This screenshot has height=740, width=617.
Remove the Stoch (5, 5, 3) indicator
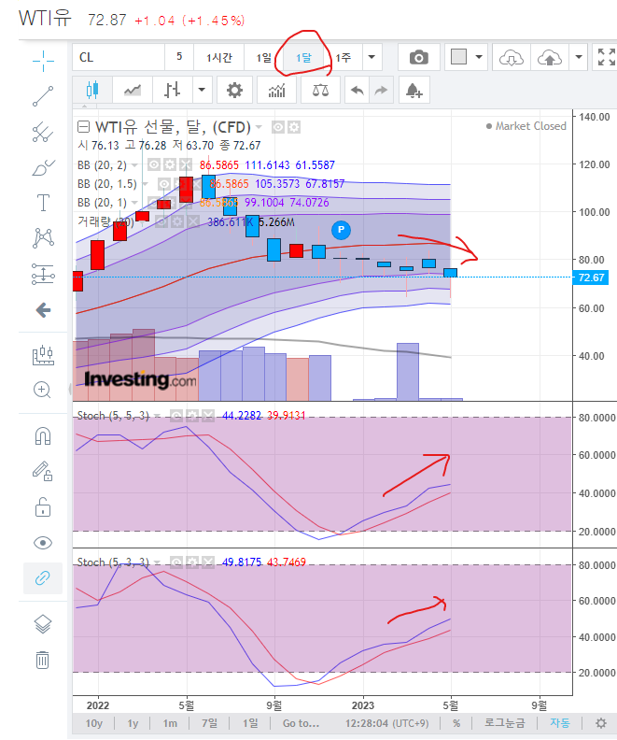[208, 415]
